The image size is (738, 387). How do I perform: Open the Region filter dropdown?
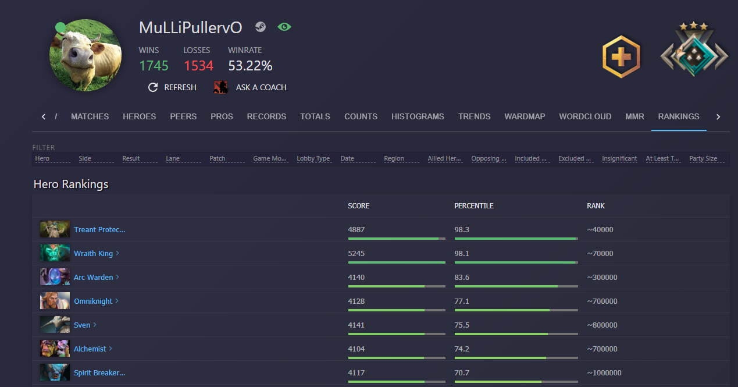(x=401, y=158)
